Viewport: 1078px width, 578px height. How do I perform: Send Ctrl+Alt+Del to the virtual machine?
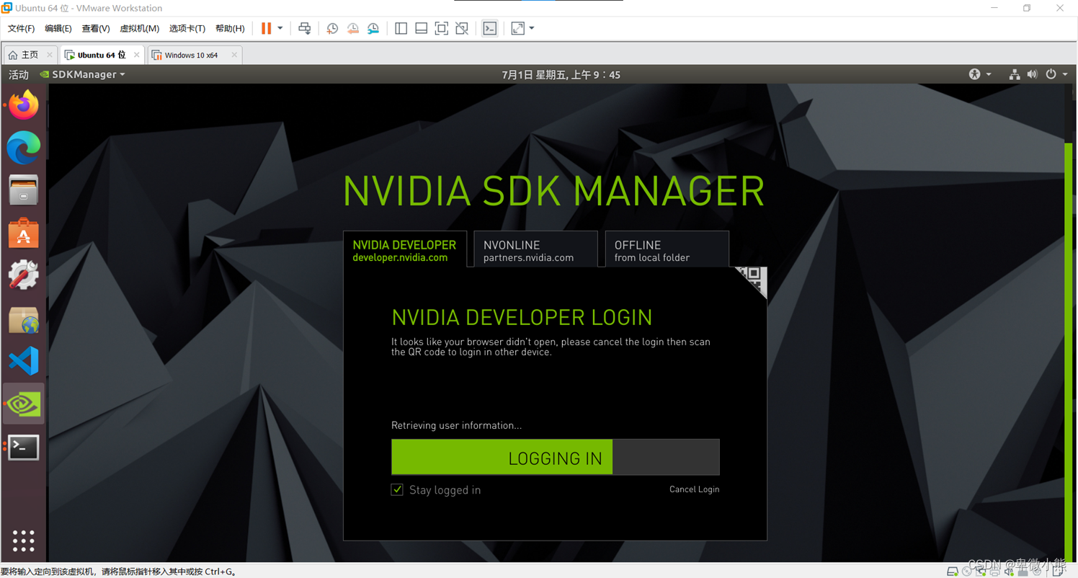tap(305, 28)
